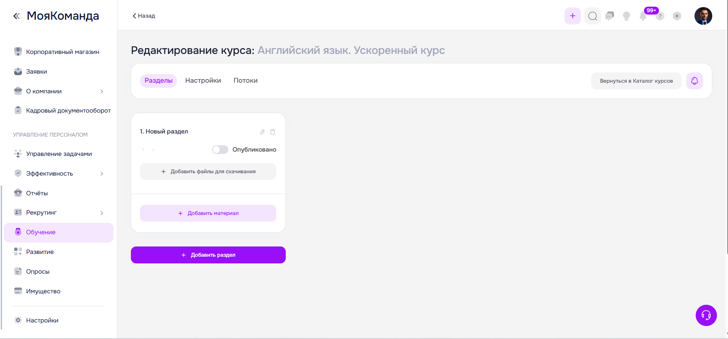This screenshot has width=728, height=339.
Task: Switch to the Настройки tab
Action: point(203,81)
